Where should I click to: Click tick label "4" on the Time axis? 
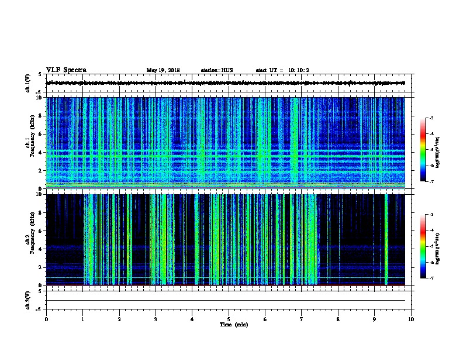click(x=192, y=319)
